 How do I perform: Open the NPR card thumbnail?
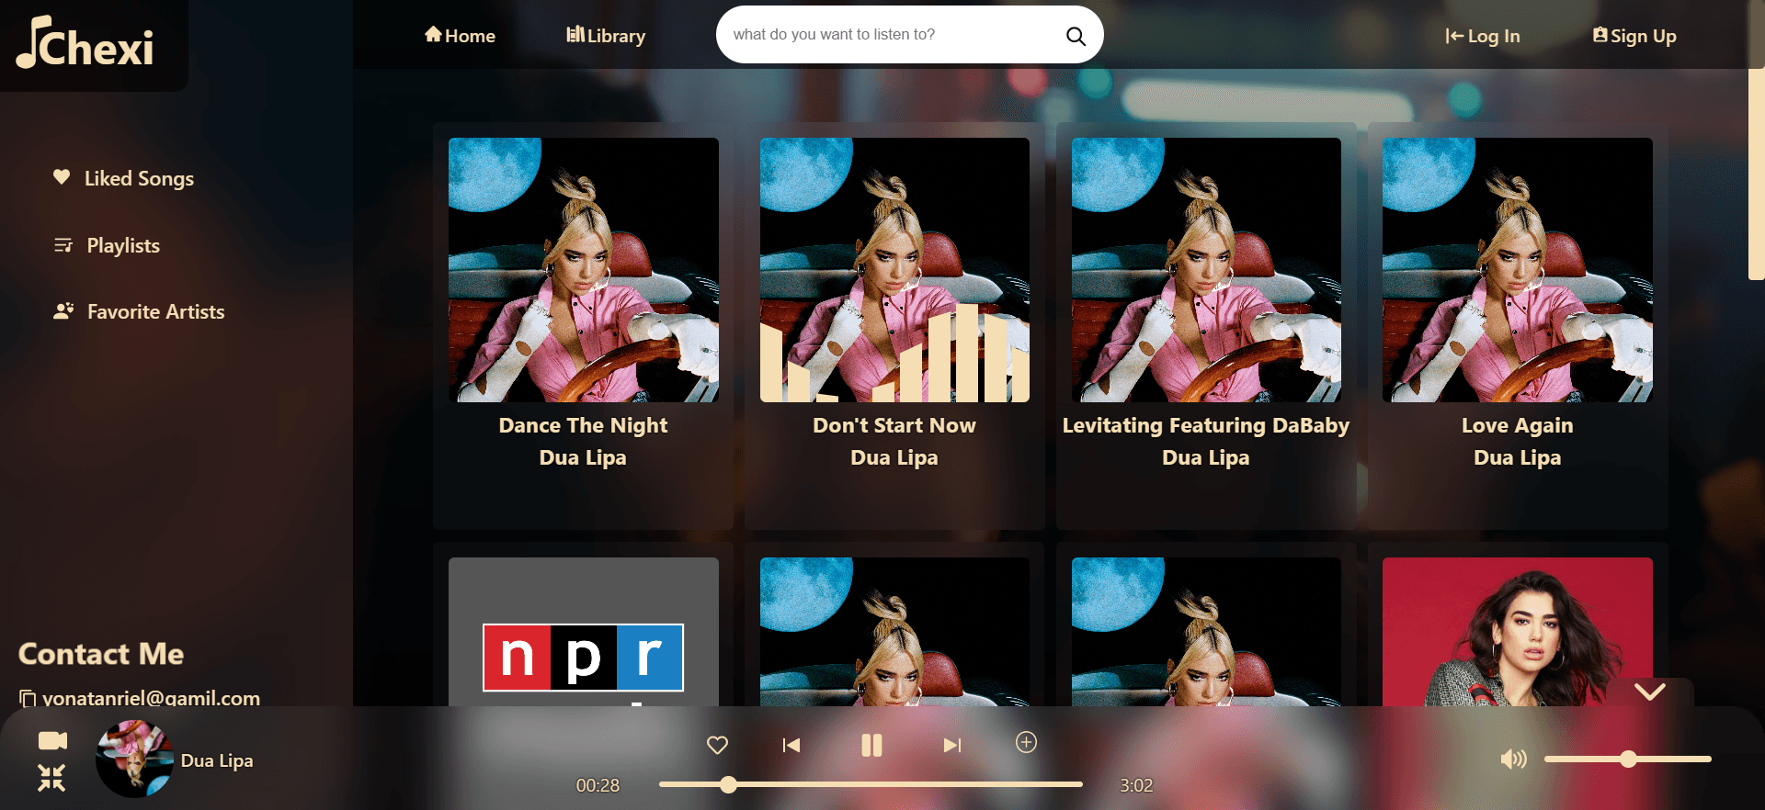coord(584,632)
